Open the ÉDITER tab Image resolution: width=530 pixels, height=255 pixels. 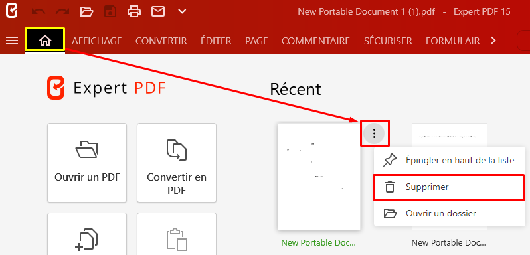pyautogui.click(x=216, y=41)
